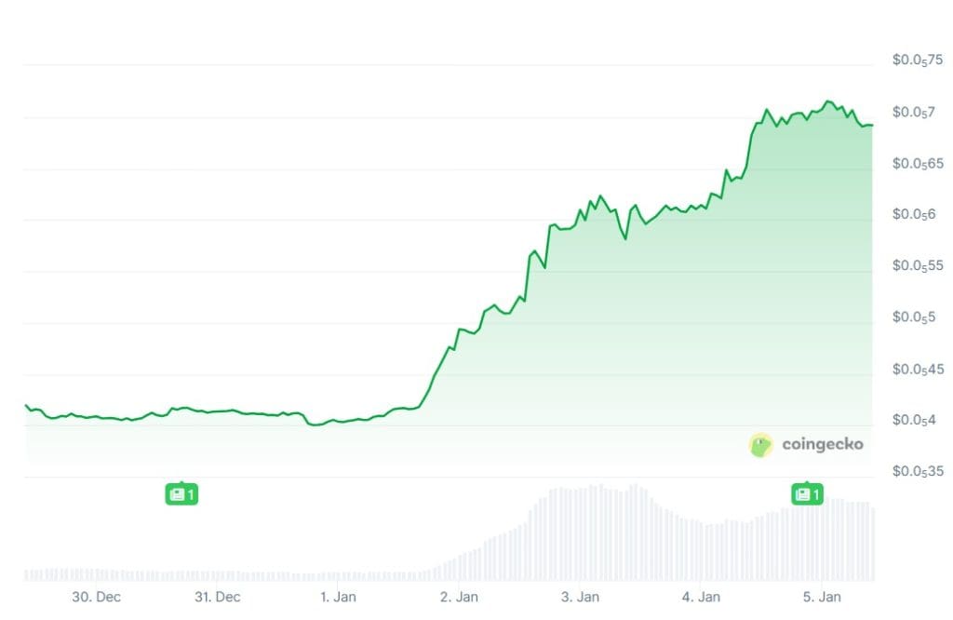Select the $0.0₅55 price axis label
Image resolution: width=953 pixels, height=620 pixels.
coord(918,266)
